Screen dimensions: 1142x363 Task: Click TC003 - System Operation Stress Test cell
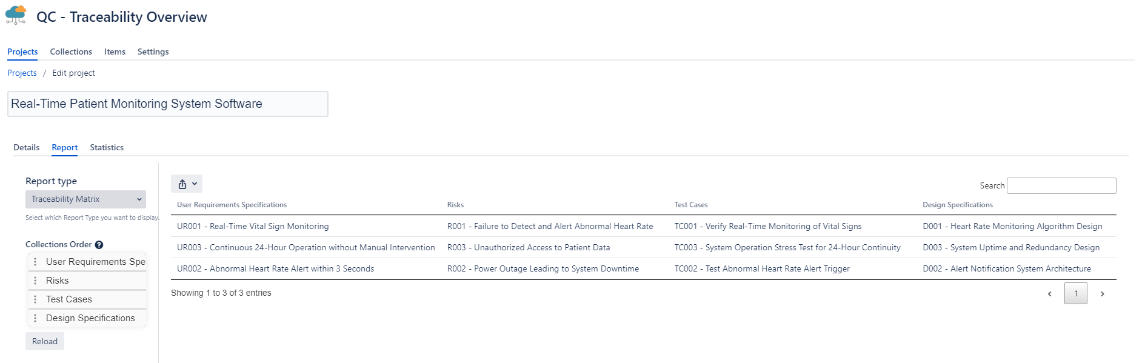[787, 247]
